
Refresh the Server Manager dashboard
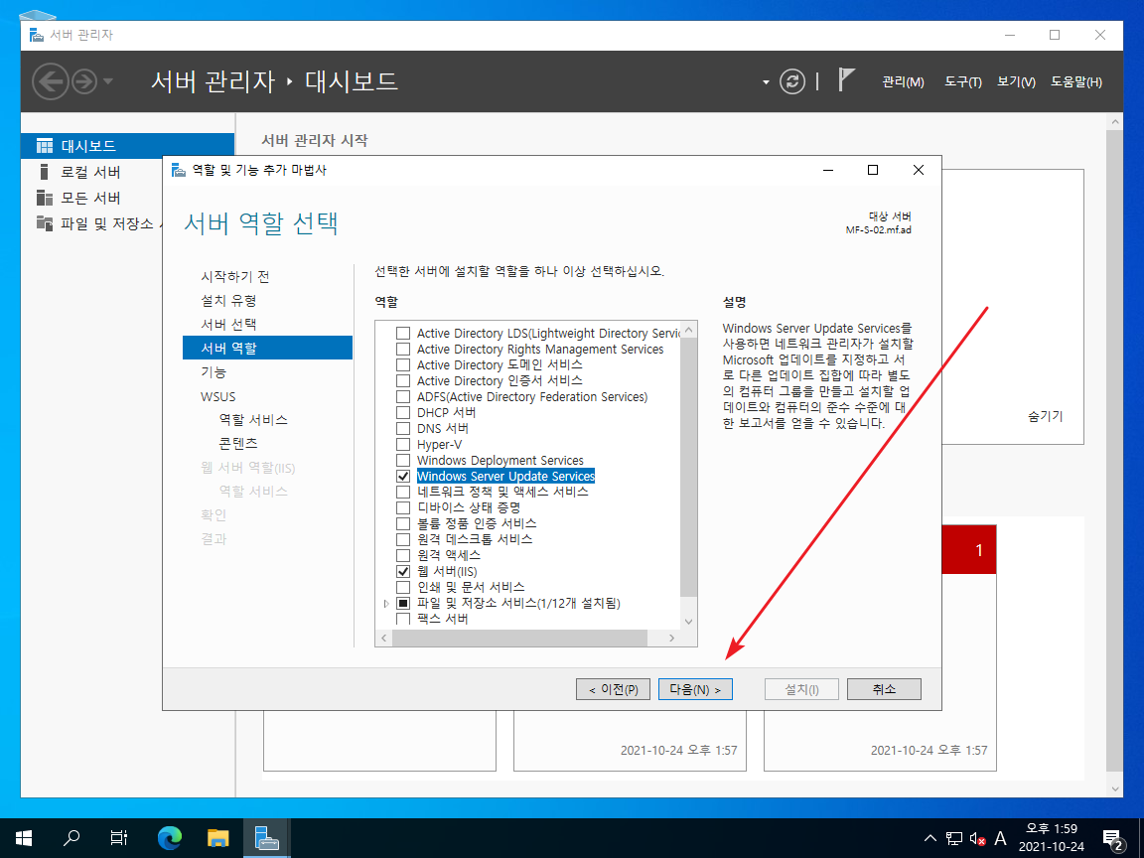791,81
